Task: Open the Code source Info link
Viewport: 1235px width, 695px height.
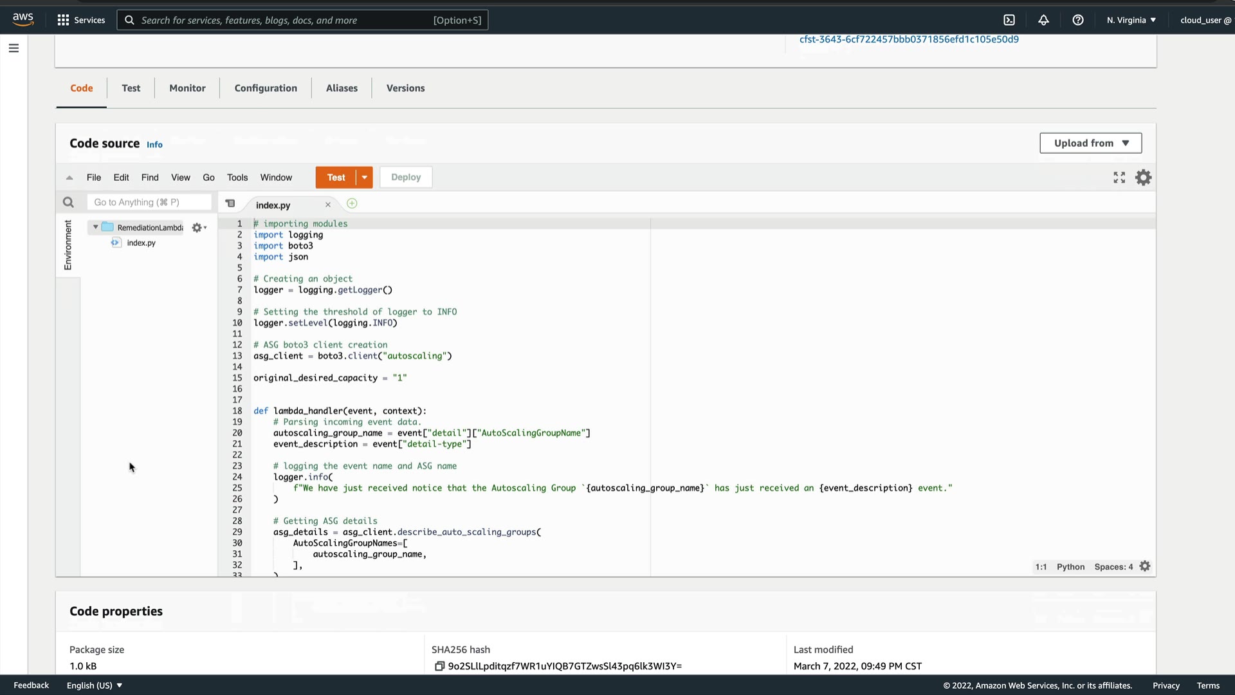Action: 154,145
